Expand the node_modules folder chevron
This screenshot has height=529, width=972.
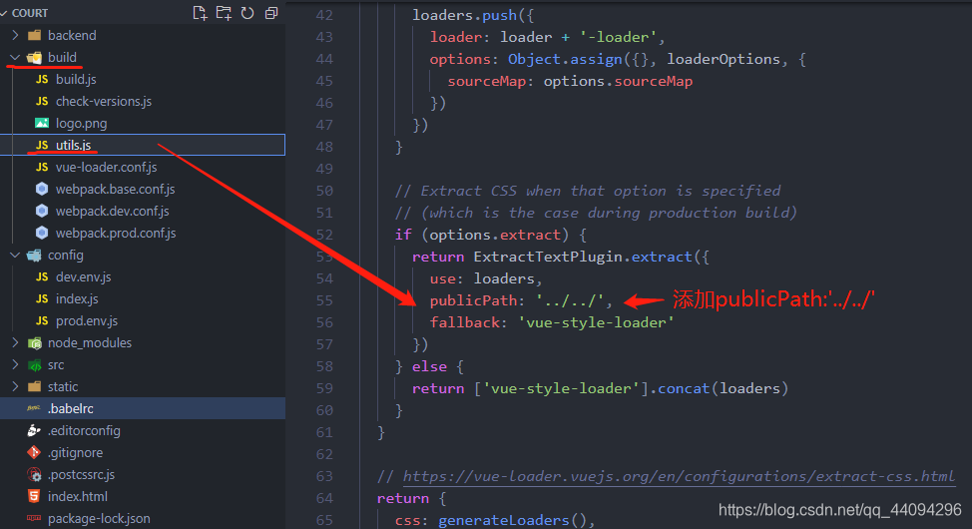(16, 343)
